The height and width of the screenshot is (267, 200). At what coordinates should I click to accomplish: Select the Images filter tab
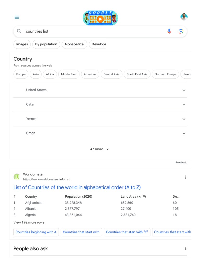[x=22, y=44]
